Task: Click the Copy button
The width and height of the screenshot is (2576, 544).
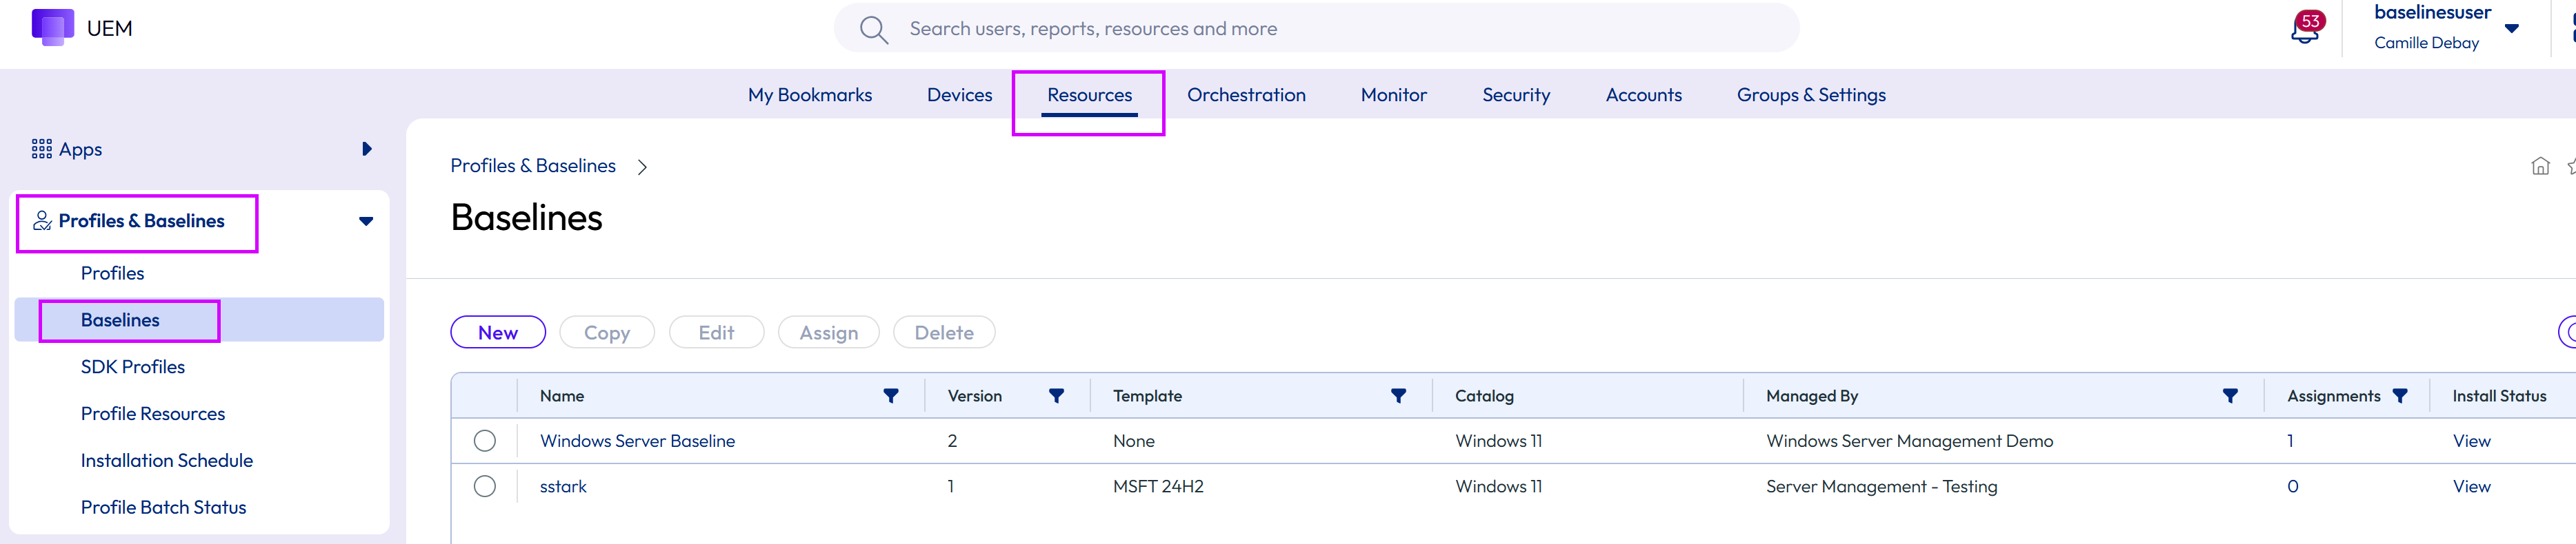Action: click(x=607, y=333)
